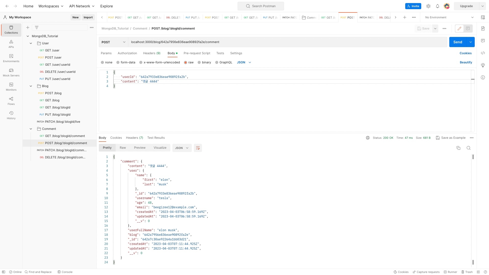Open the Workspaces menu

[51, 6]
